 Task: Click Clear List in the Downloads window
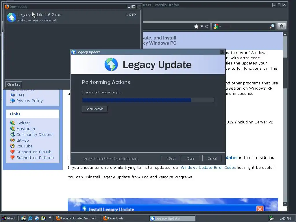13,84
